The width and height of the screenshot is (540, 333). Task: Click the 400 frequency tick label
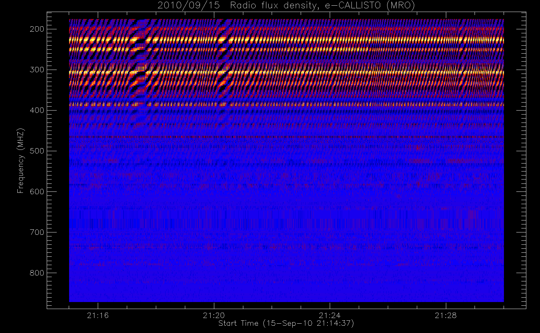pyautogui.click(x=37, y=111)
